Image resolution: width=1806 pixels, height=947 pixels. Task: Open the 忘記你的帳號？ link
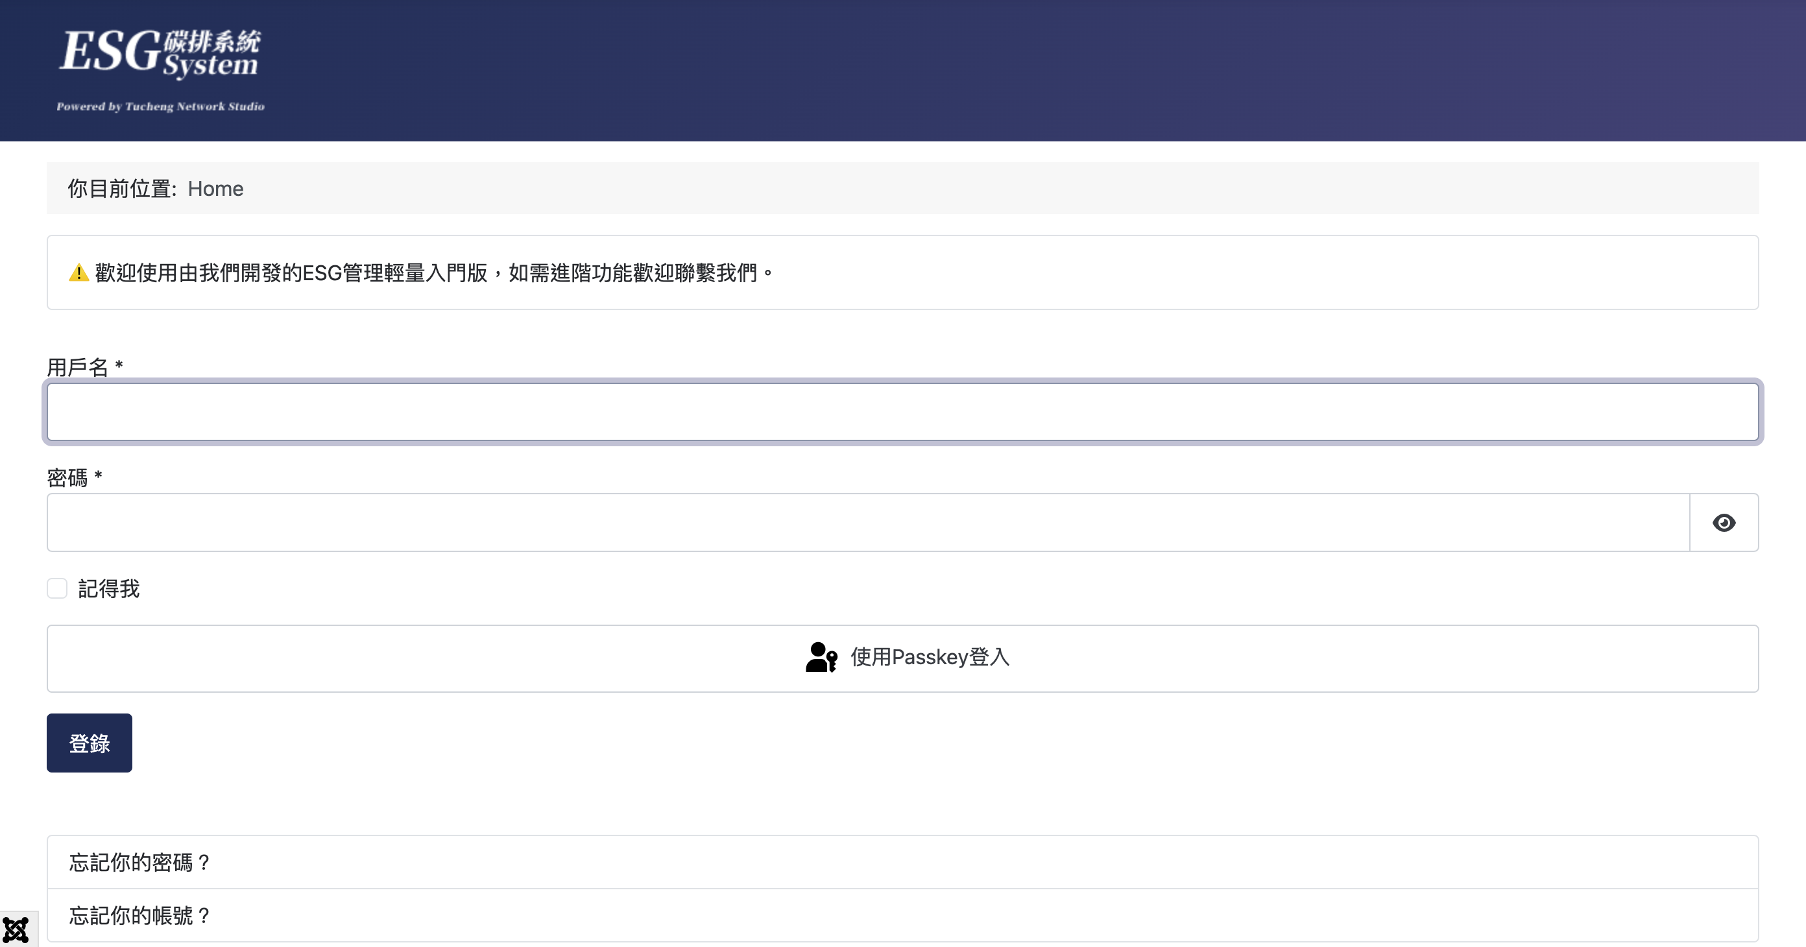coord(140,915)
